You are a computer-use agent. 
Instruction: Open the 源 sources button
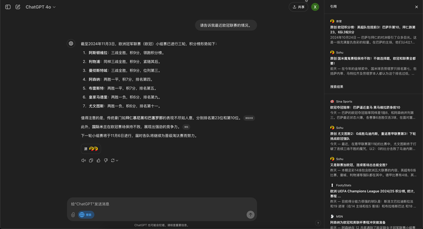91,148
